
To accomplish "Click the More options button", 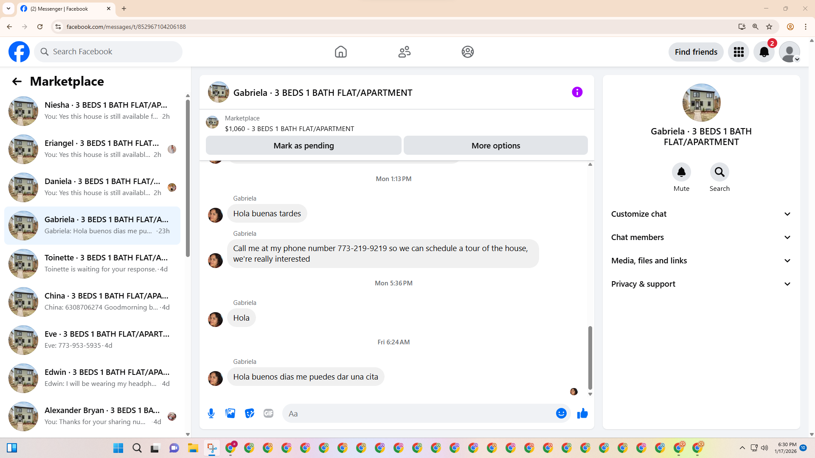I will (495, 145).
